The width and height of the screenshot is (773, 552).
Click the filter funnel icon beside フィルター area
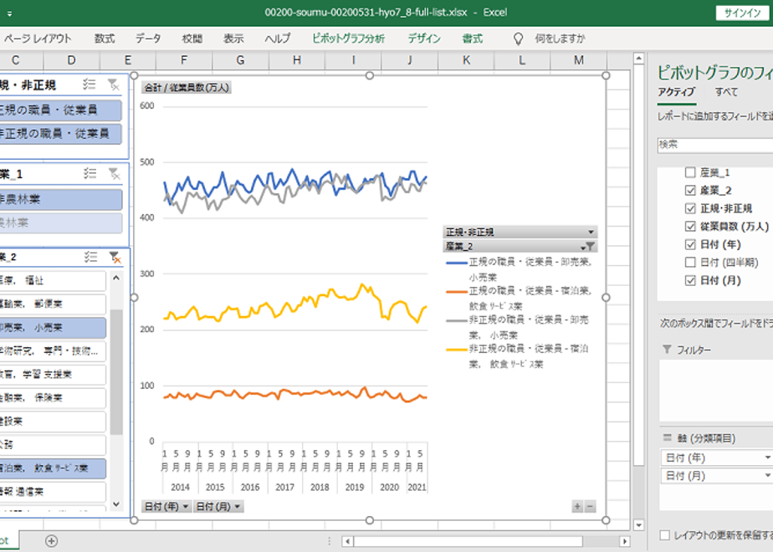click(x=667, y=350)
